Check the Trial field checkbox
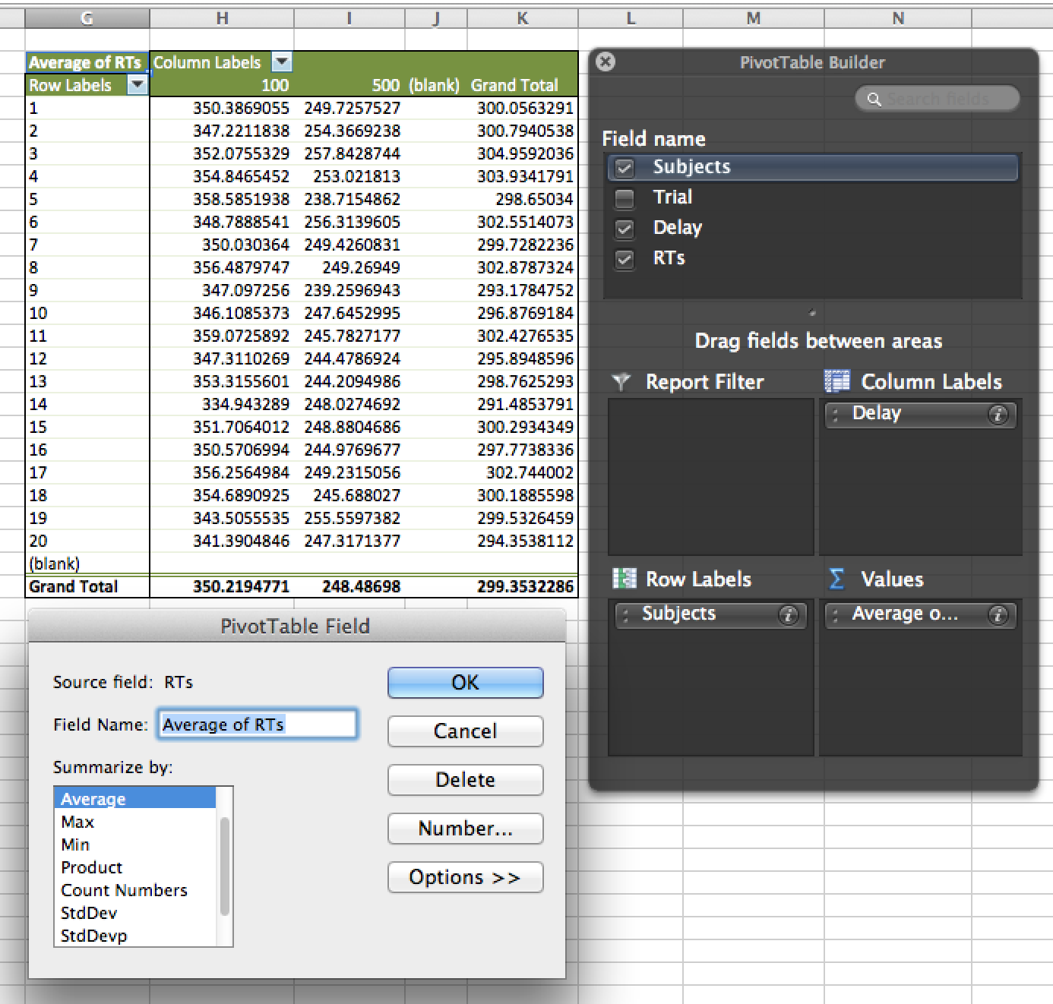 (625, 198)
